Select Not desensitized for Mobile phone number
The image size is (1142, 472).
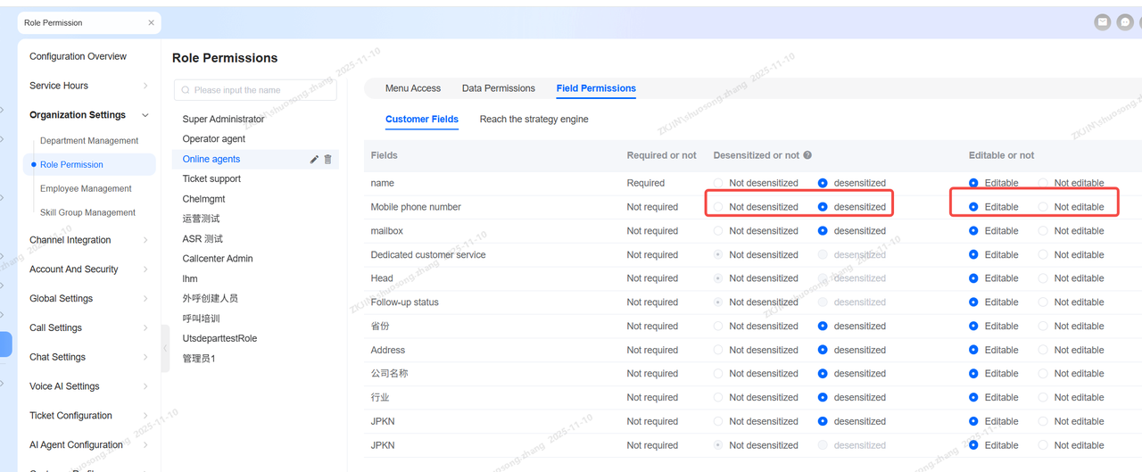click(718, 207)
